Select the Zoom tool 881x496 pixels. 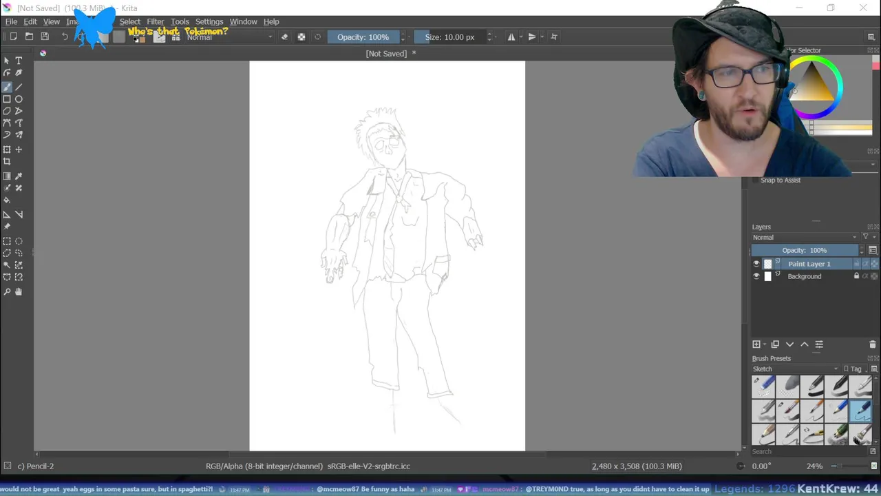tap(7, 292)
